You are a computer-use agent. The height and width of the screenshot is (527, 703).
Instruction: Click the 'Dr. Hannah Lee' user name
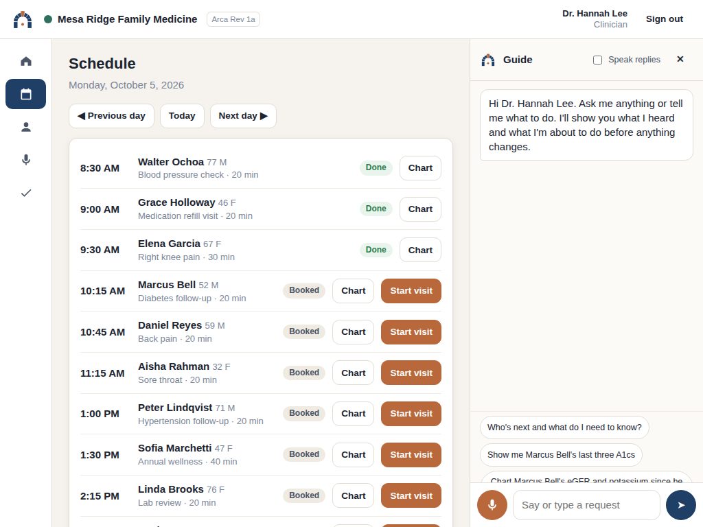tap(595, 14)
